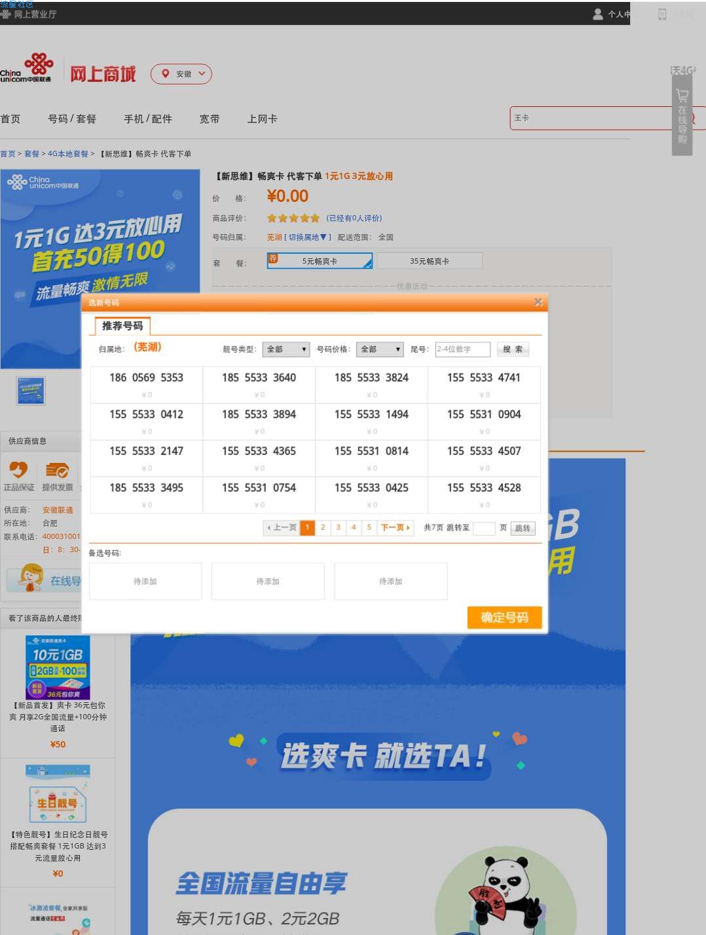
Task: Open the 靓号类型 dropdown
Action: coord(286,349)
